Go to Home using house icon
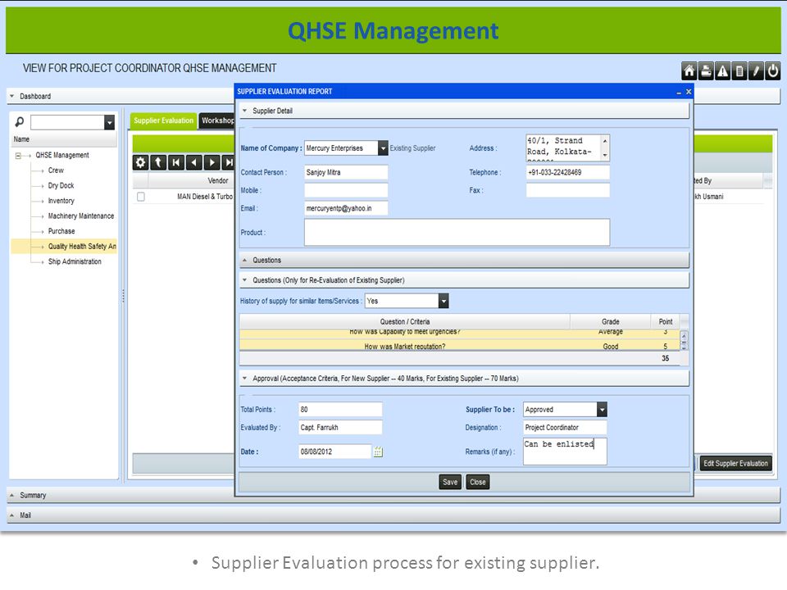Image resolution: width=787 pixels, height=590 pixels. point(689,70)
